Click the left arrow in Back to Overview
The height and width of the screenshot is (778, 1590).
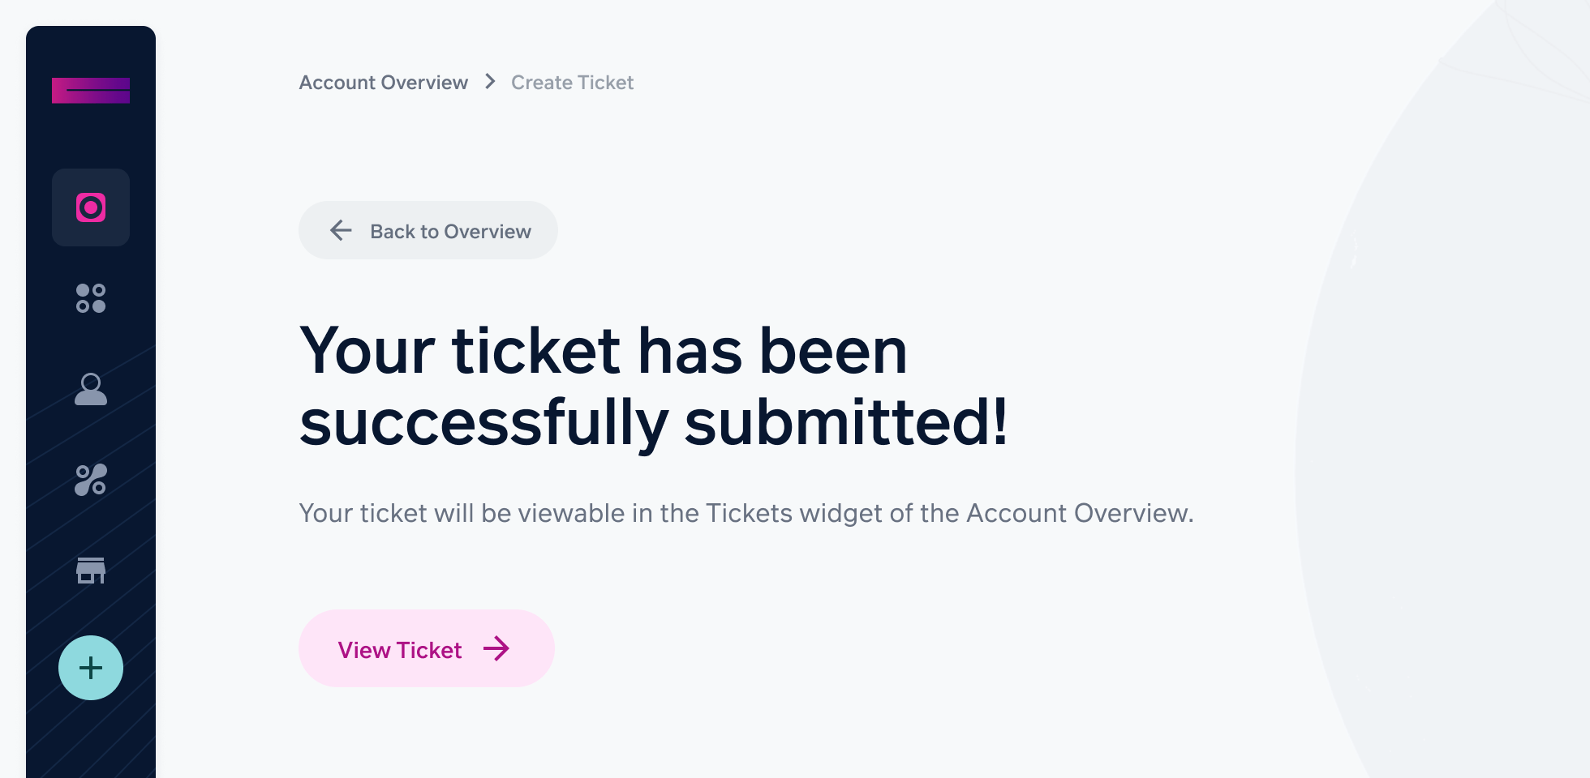[341, 231]
